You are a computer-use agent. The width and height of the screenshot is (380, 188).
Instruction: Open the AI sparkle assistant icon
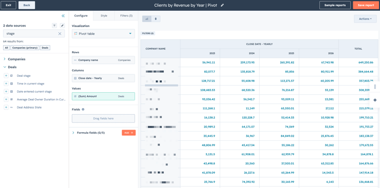click(375, 100)
